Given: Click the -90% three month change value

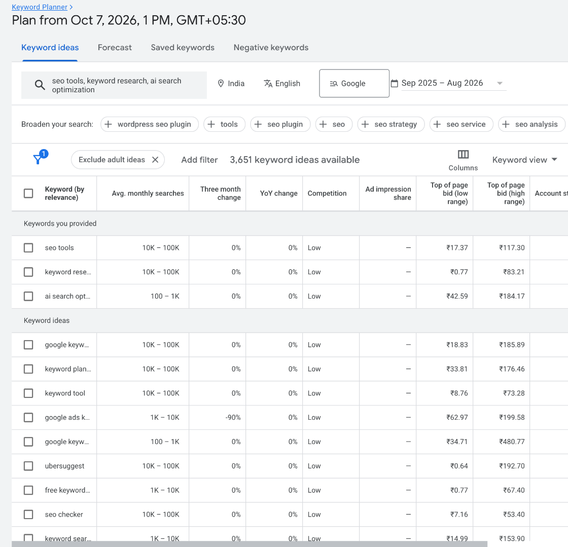Looking at the screenshot, I should [x=233, y=417].
